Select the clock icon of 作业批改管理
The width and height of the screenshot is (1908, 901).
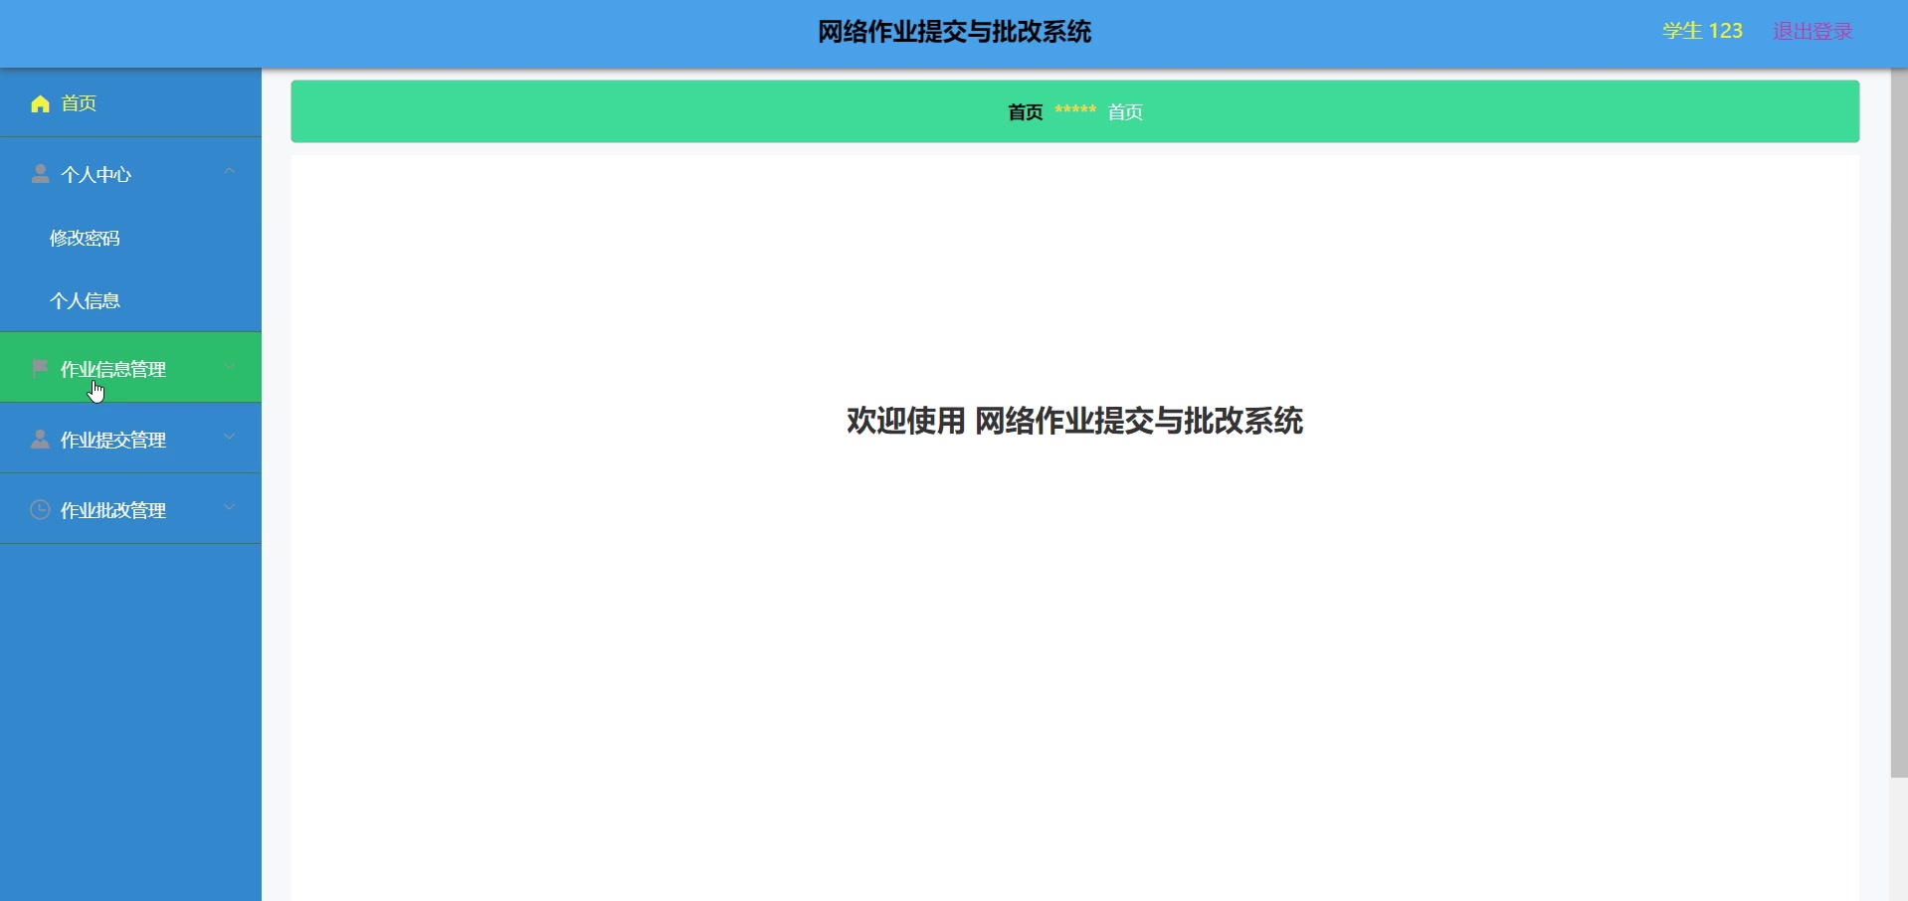[x=40, y=509]
